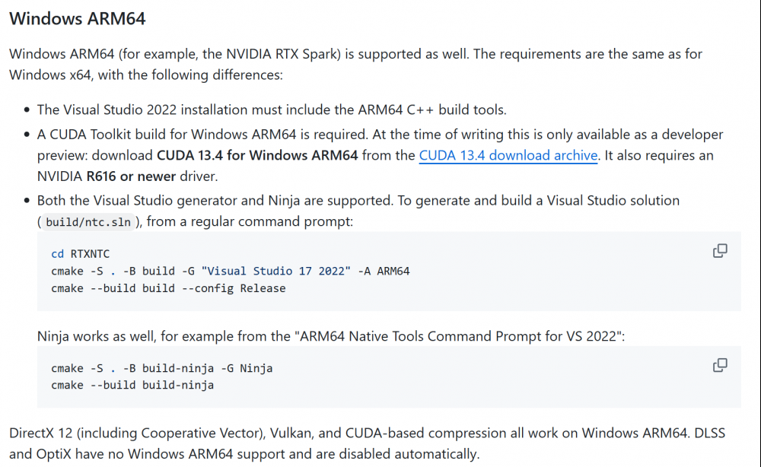The height and width of the screenshot is (467, 761).
Task: Click the DirectX 12 Cooperative Vector paragraph
Action: point(368,443)
